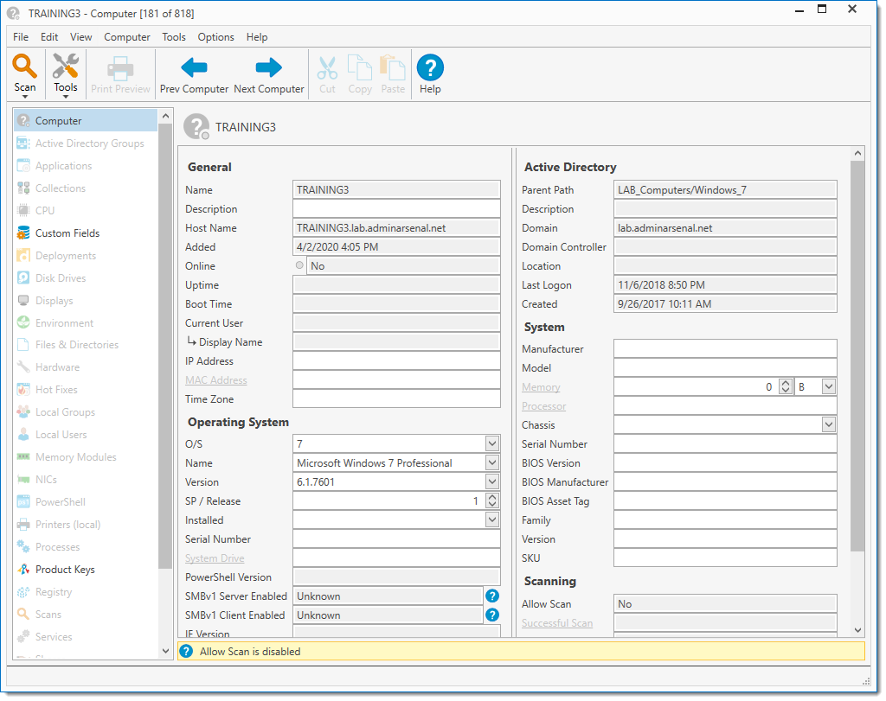Open the Options menu

(x=215, y=37)
